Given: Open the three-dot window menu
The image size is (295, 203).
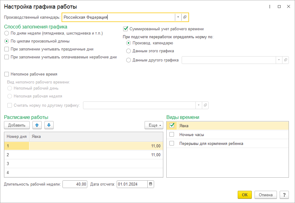Looking at the screenshot, I should pos(270,6).
